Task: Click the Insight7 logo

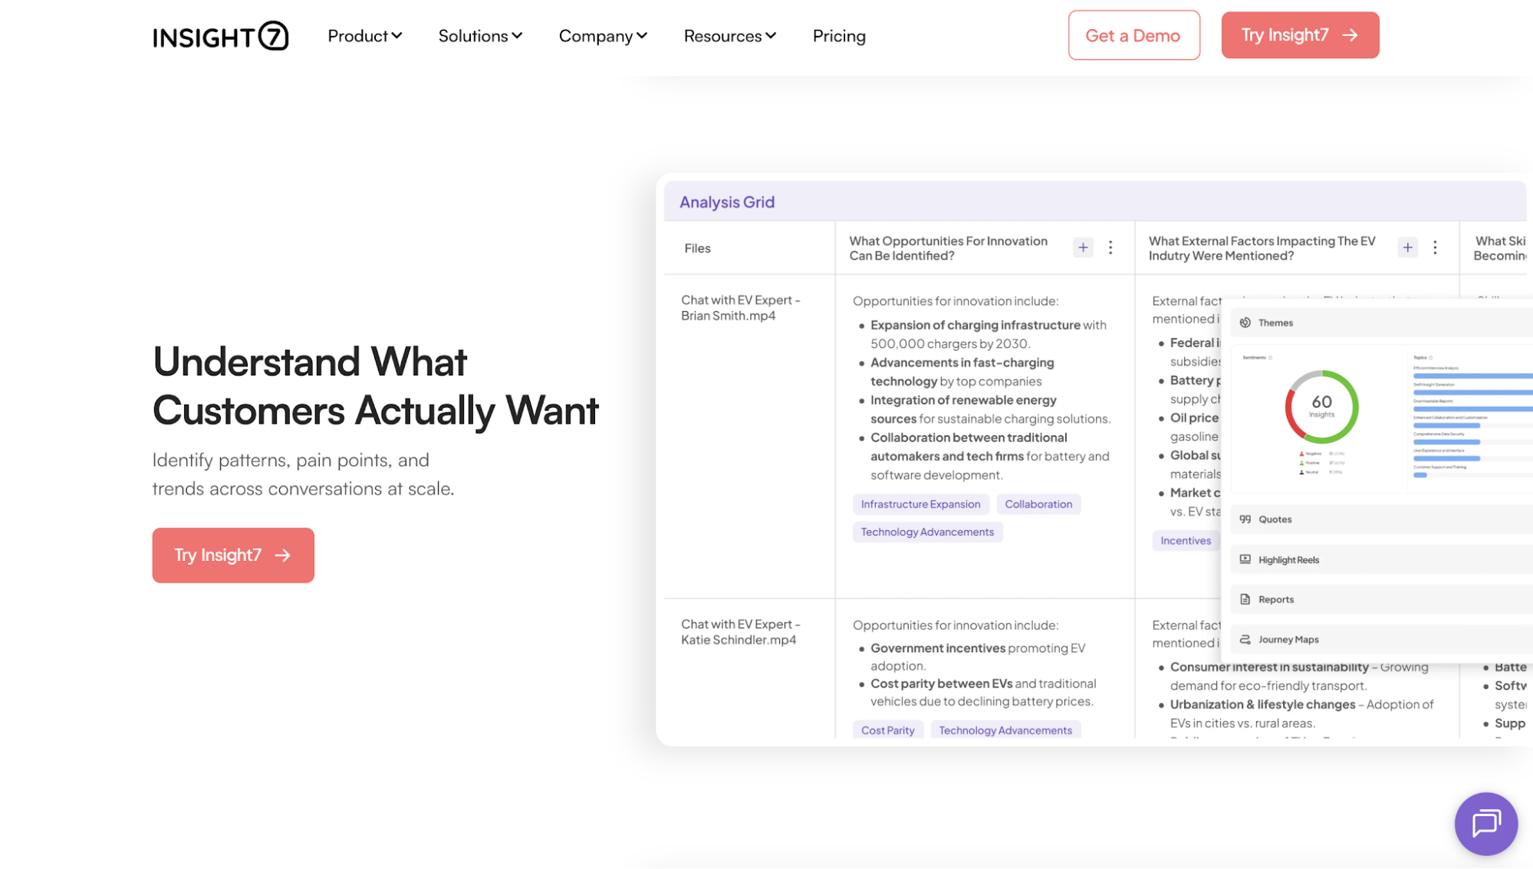Action: coord(221,36)
